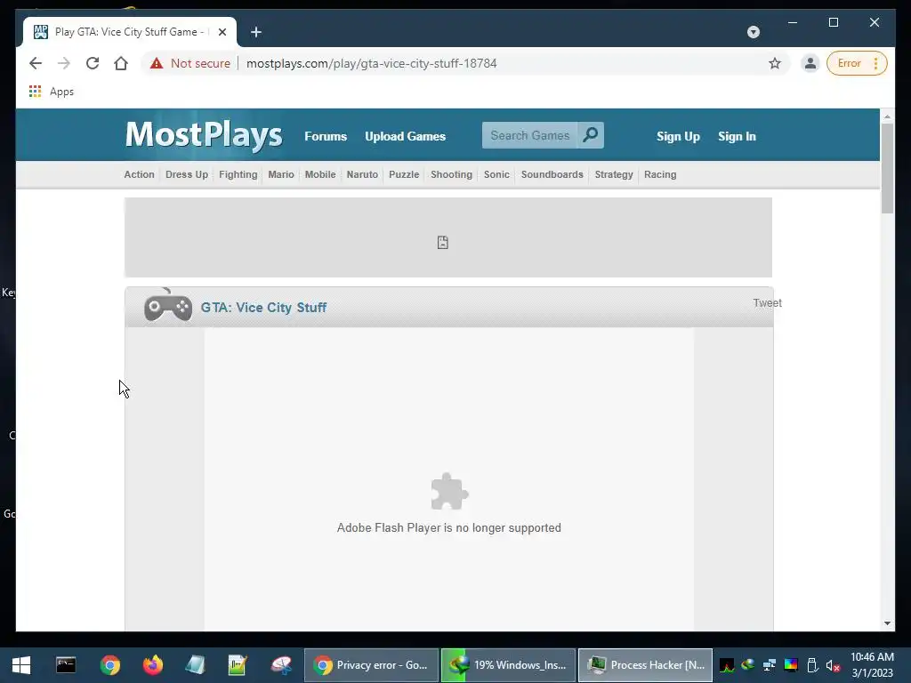Open the red and white taskbar icon
The image size is (911, 683).
point(281,665)
